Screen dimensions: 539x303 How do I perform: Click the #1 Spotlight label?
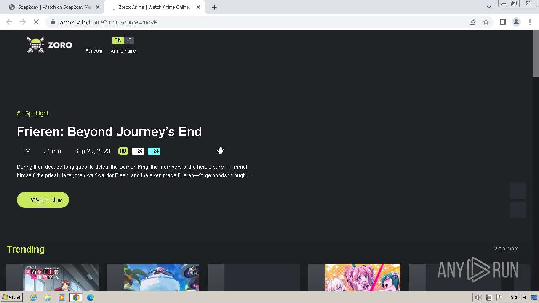[x=32, y=113]
